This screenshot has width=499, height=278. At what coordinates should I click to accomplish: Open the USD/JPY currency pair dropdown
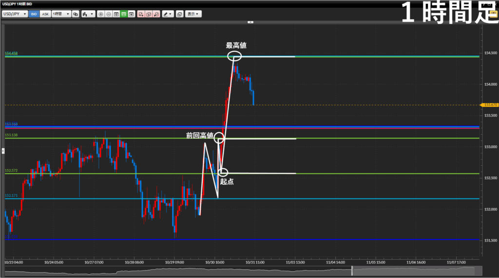click(15, 14)
